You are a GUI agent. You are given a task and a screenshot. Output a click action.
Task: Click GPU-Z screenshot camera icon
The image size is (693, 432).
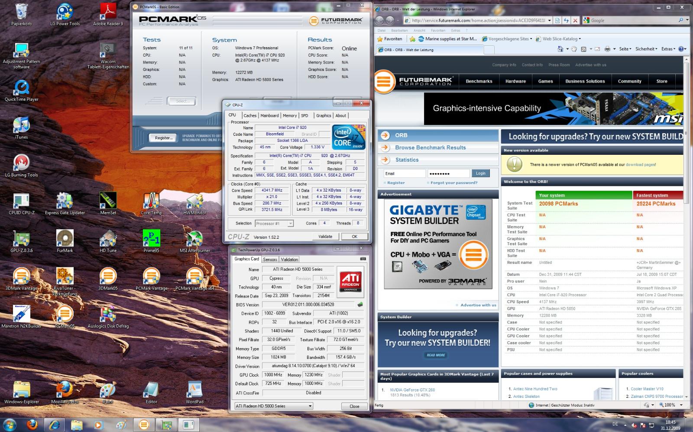click(x=363, y=259)
